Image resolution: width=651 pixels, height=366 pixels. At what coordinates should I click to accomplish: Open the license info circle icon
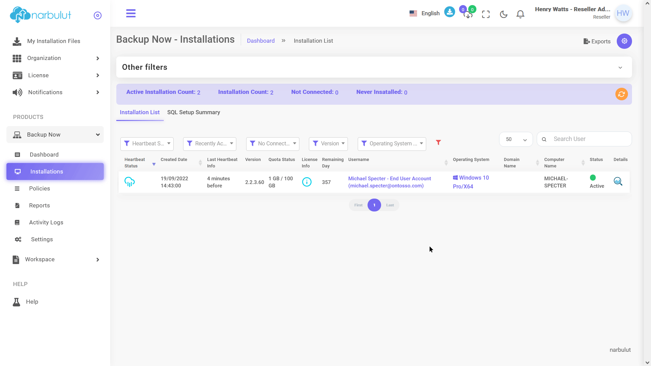[307, 182]
